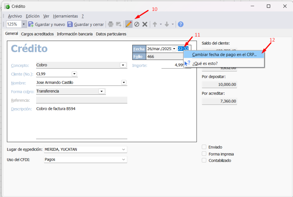293x197 pixels.
Task: Click the cancel circle-slash icon
Action: (137, 24)
